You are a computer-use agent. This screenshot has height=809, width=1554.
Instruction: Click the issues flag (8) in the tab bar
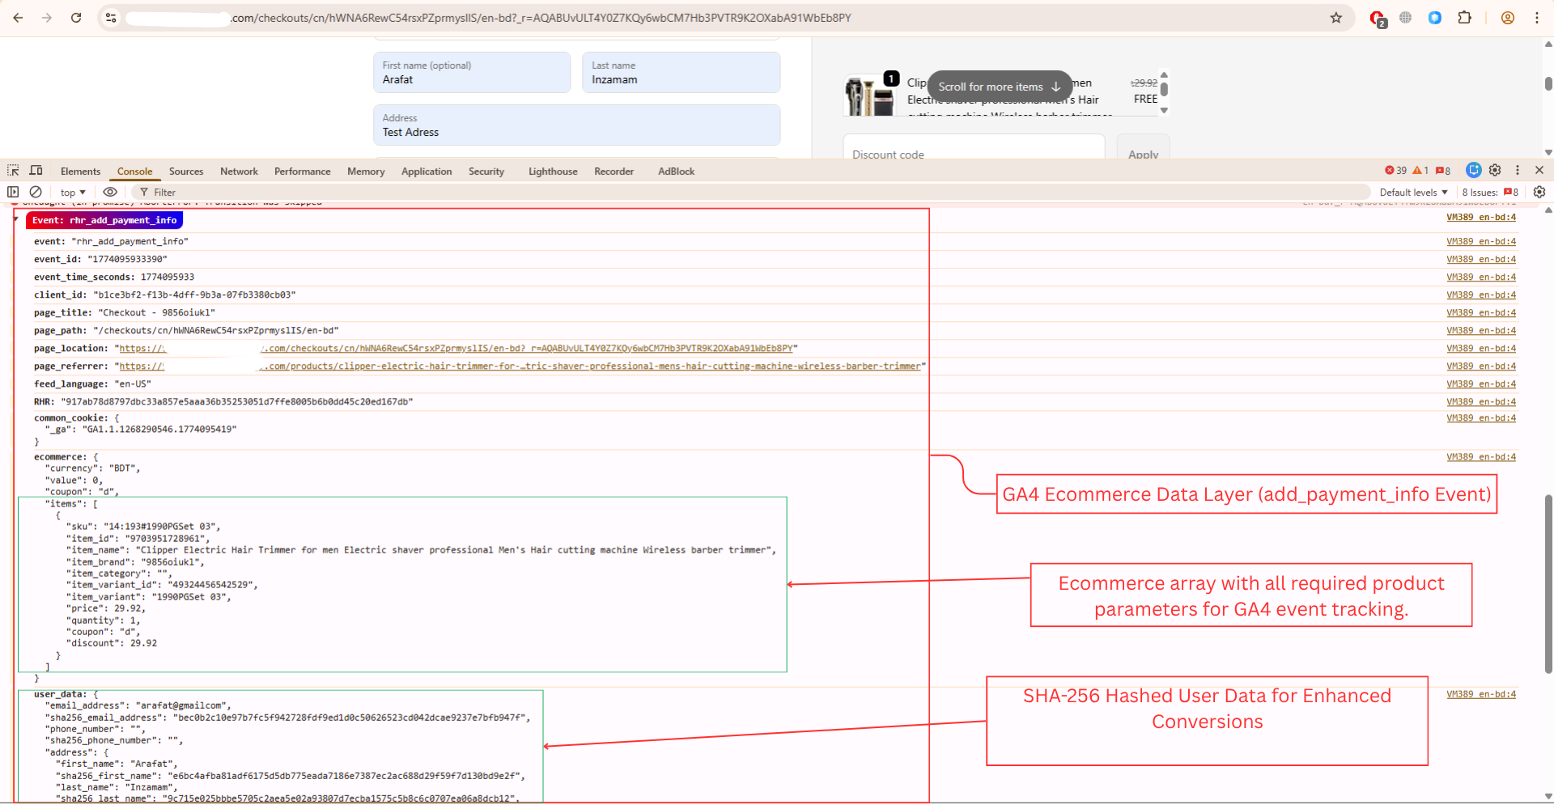pos(1443,171)
